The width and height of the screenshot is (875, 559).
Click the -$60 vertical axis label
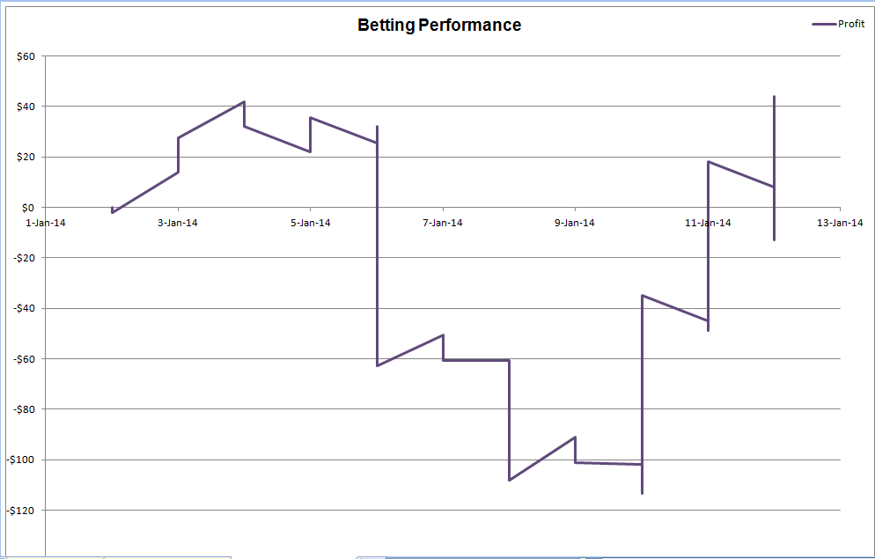pyautogui.click(x=24, y=358)
